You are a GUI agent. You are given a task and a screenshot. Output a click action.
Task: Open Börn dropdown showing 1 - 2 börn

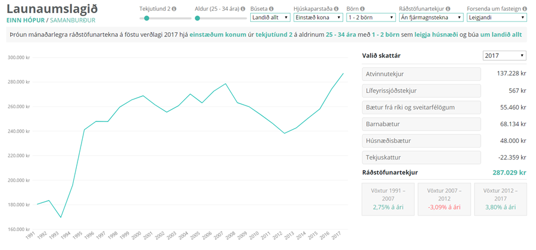click(370, 17)
